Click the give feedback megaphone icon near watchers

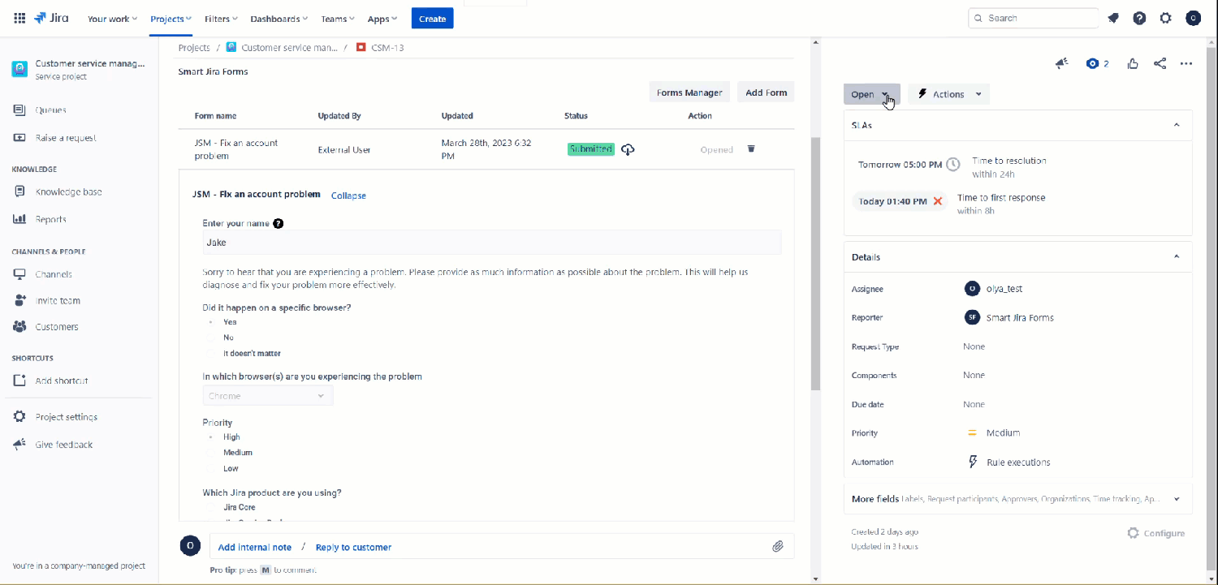point(1062,63)
